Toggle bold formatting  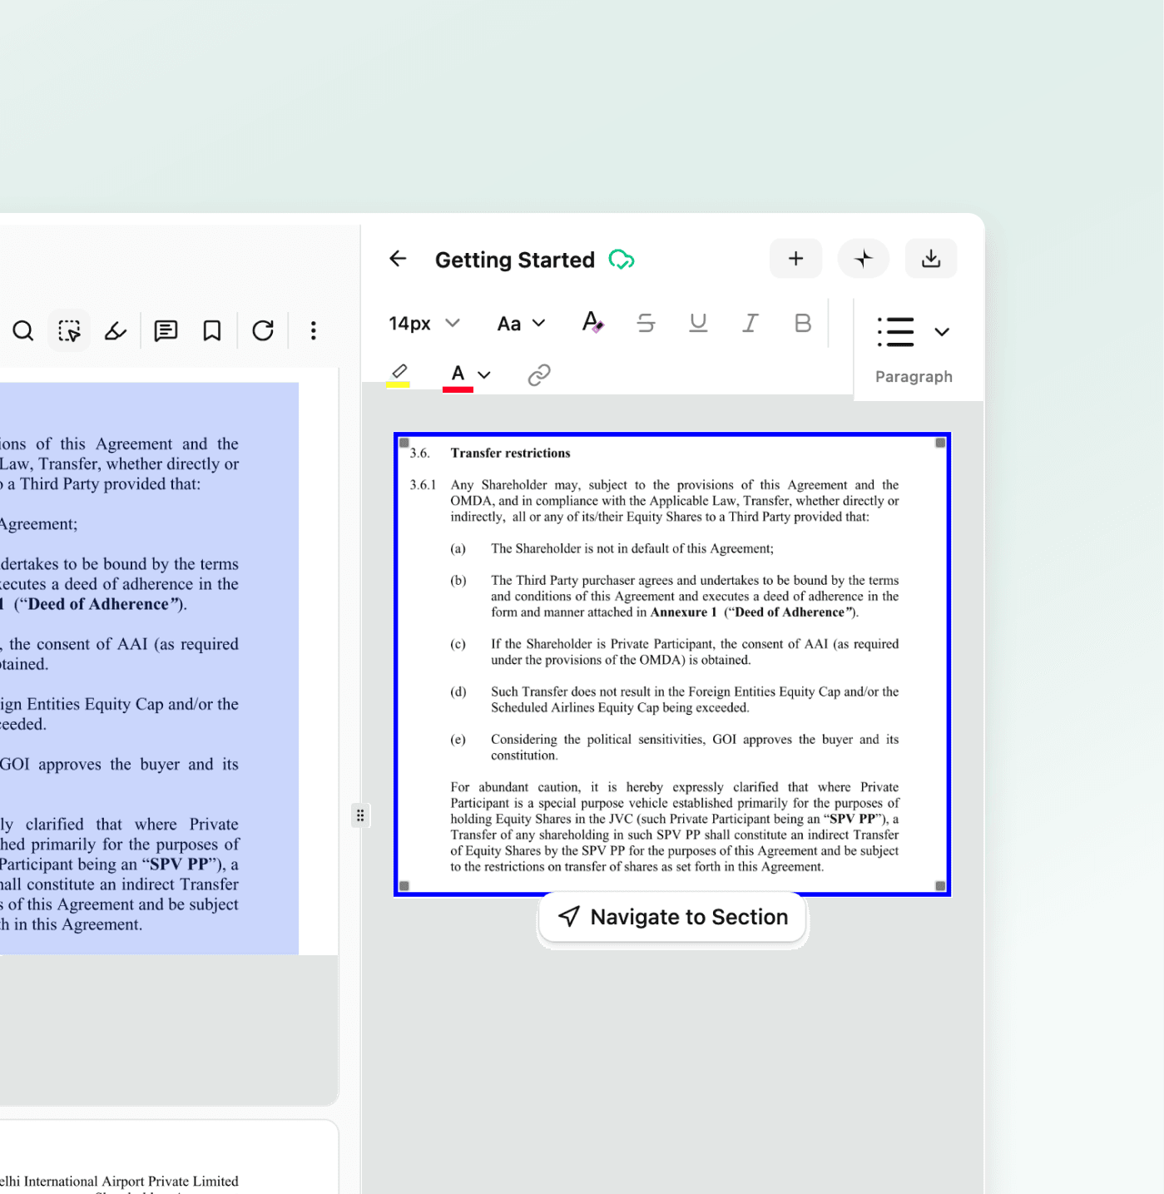tap(803, 323)
